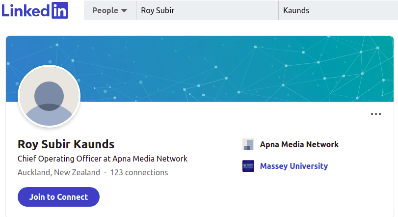Click the head silhouette inside the avatar circle
398x217 pixels.
point(49,96)
